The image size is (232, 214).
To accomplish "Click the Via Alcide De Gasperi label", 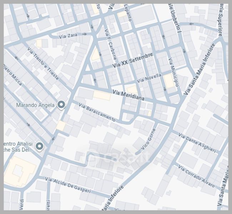I will tap(68, 185).
